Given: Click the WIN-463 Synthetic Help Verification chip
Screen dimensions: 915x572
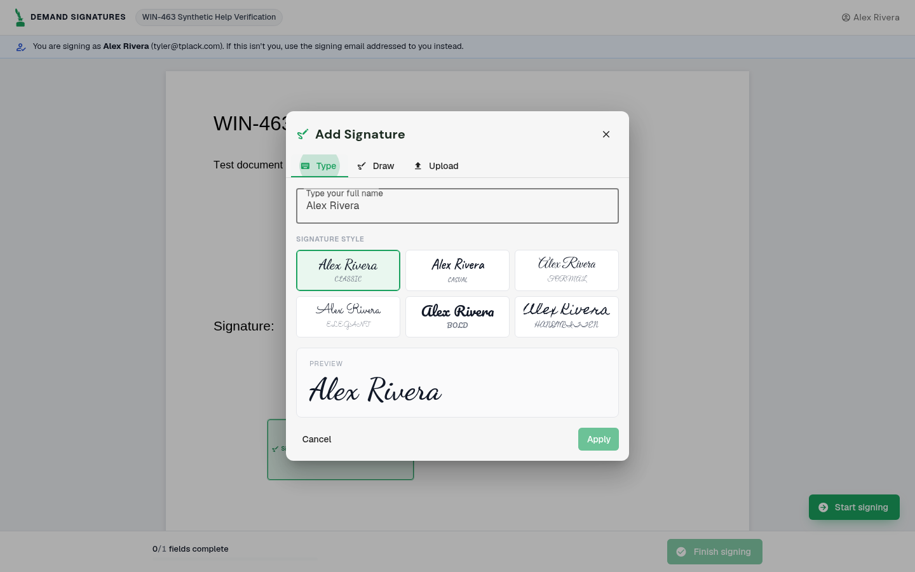Looking at the screenshot, I should [x=209, y=17].
